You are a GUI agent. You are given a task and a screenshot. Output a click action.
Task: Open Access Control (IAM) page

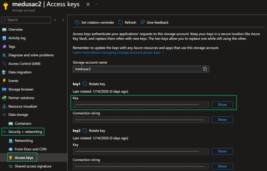click(24, 64)
